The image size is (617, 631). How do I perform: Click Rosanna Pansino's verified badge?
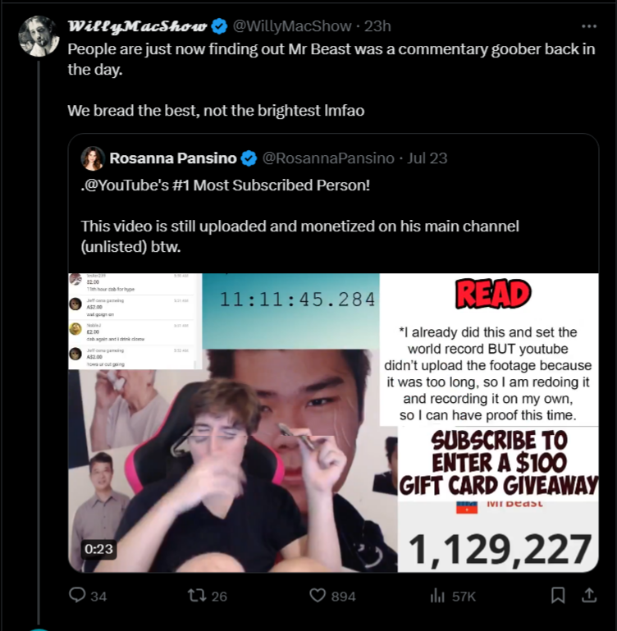(x=249, y=158)
